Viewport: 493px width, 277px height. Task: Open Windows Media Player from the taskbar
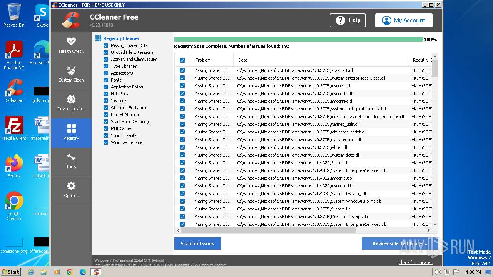click(x=57, y=272)
